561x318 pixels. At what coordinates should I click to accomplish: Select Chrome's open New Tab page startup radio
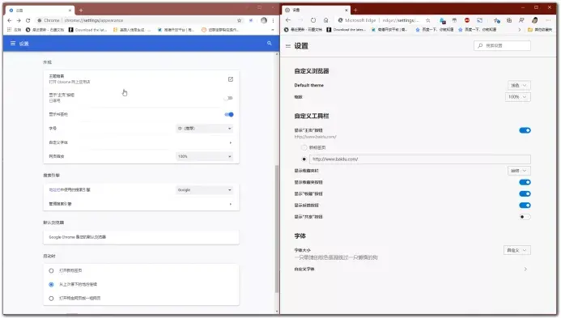tap(51, 271)
